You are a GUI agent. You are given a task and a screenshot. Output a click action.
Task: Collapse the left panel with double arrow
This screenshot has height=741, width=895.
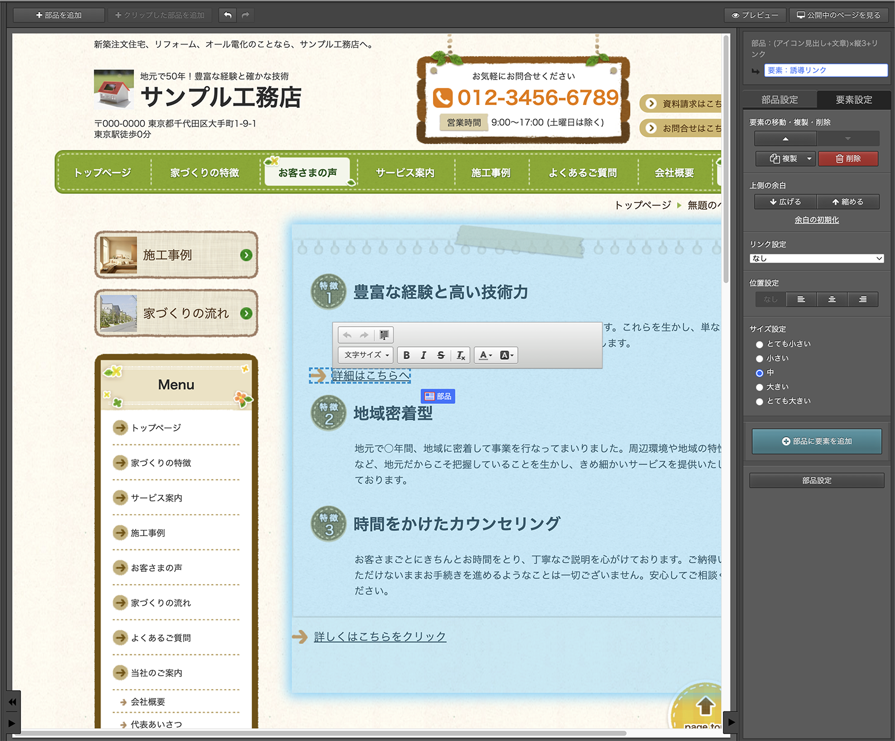(12, 702)
